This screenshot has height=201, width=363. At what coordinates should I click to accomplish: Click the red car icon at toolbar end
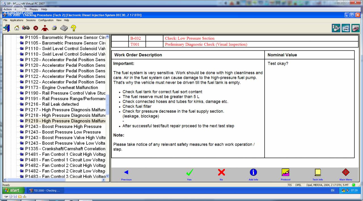[x=355, y=28]
